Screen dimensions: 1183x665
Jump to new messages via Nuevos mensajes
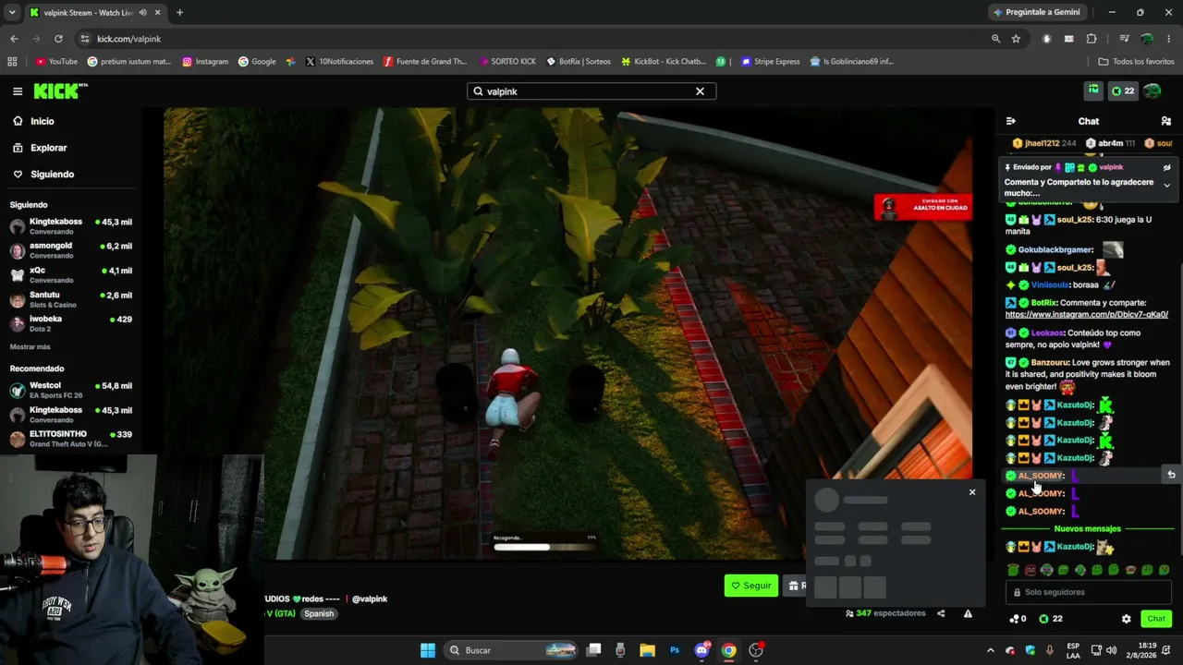(x=1087, y=529)
